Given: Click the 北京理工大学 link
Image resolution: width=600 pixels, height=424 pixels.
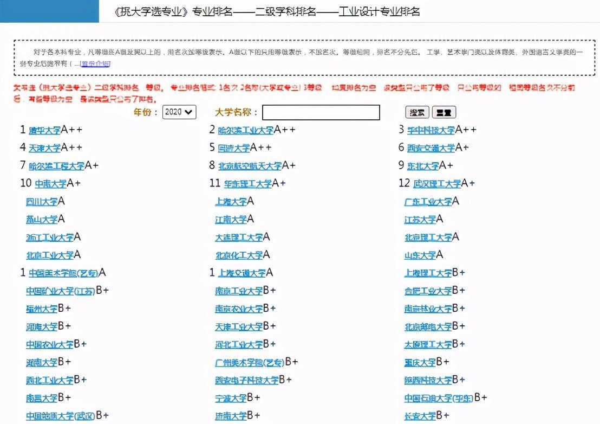Looking at the screenshot, I should (428, 237).
